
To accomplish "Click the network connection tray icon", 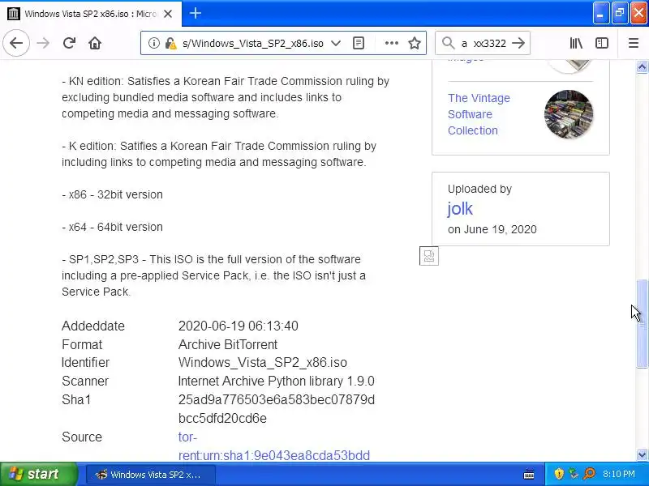I will [574, 474].
